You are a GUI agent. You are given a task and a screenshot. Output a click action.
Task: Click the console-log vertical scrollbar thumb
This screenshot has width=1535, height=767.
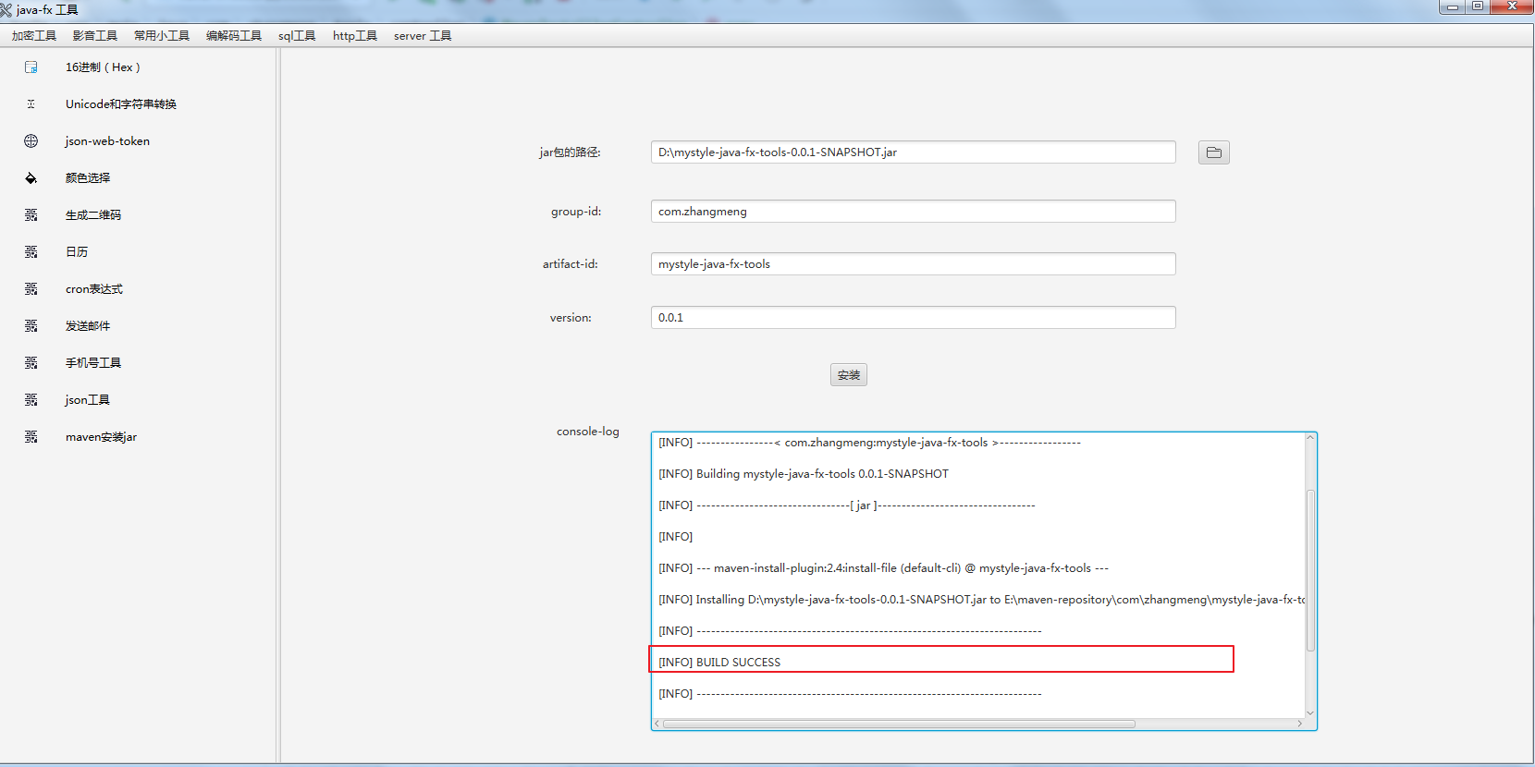(1310, 570)
